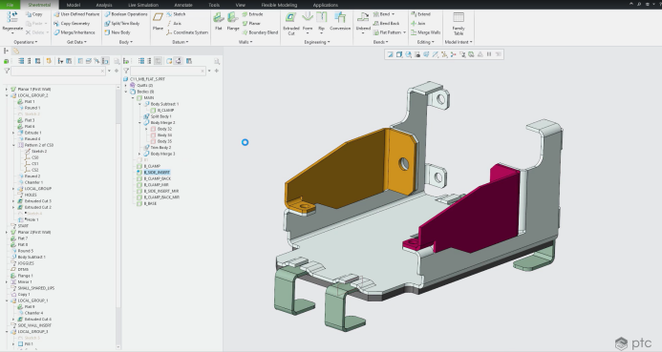The width and height of the screenshot is (662, 352).
Task: Open the Datum group dropdown
Action: pos(181,42)
